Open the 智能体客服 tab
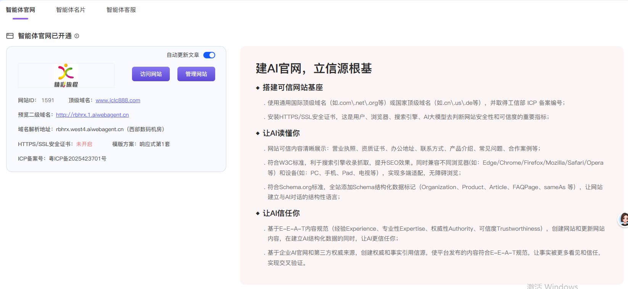Screen dimensions: 628x289 pyautogui.click(x=121, y=10)
